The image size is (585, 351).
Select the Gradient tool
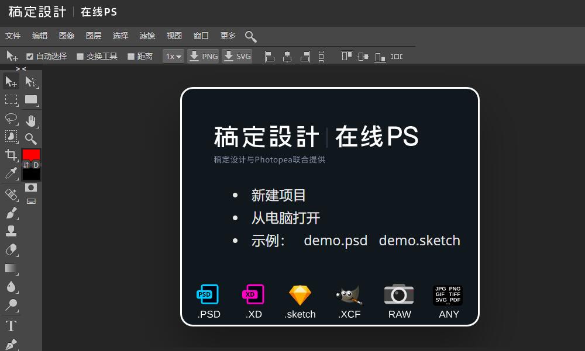pyautogui.click(x=11, y=269)
